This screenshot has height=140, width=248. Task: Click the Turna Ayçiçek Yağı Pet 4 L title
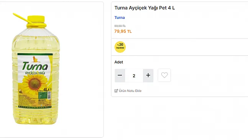(145, 8)
